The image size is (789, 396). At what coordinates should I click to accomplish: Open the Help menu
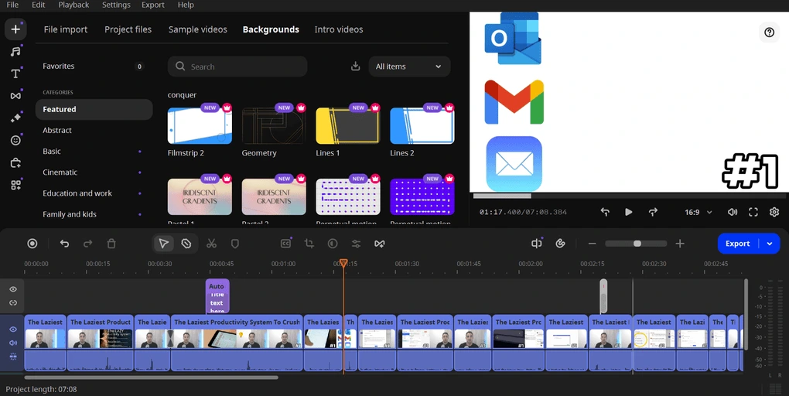pos(186,5)
